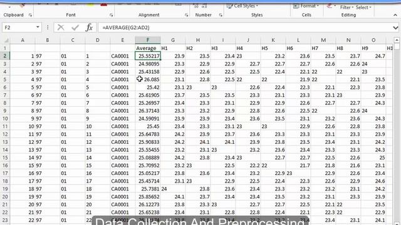Screen dimensions: 401x225
Task: Select the cell with average 24.98095
Action: click(x=148, y=64)
